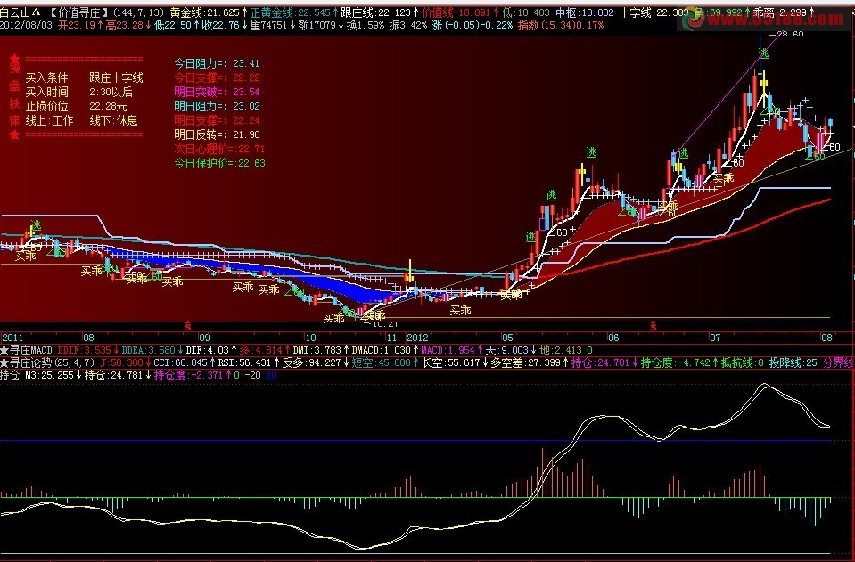Image resolution: width=855 pixels, height=562 pixels.
Task: Select the red J:58.300 value
Action: tap(122, 362)
